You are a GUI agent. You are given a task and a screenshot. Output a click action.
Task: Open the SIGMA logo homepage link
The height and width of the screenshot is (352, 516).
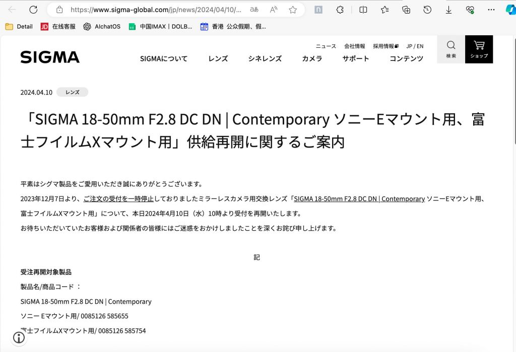[x=49, y=57]
